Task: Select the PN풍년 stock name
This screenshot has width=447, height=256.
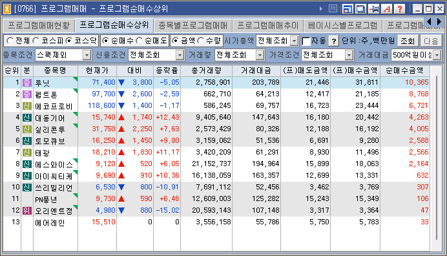Action: [x=46, y=199]
